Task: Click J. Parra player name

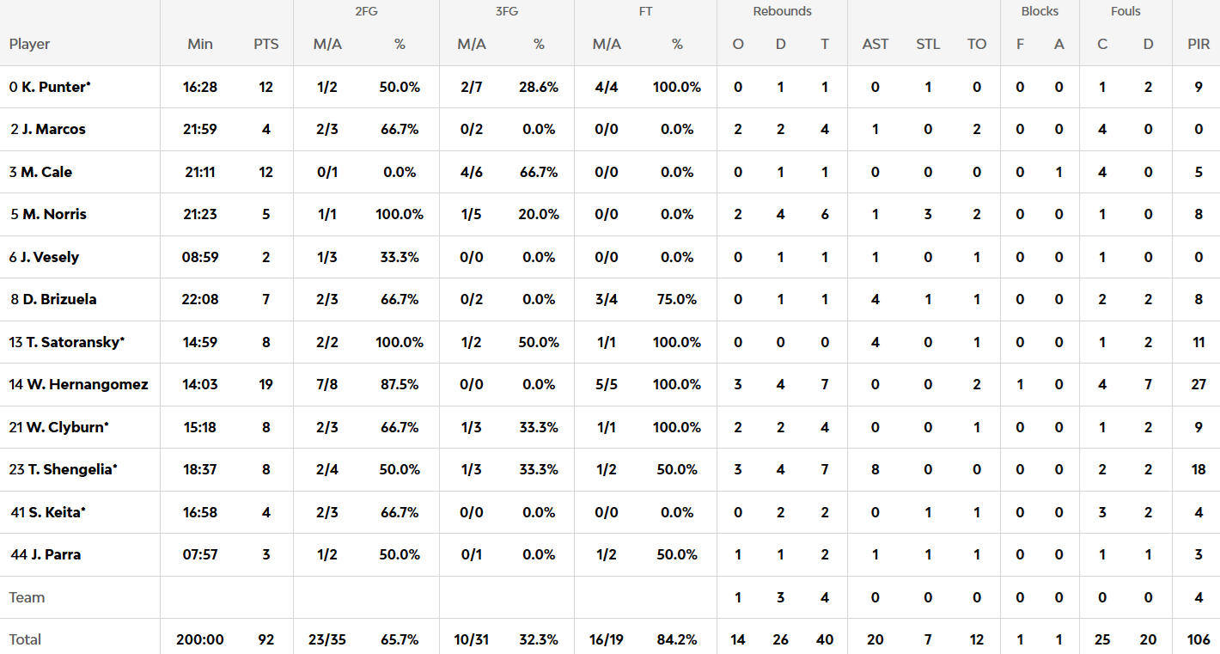Action: click(56, 555)
